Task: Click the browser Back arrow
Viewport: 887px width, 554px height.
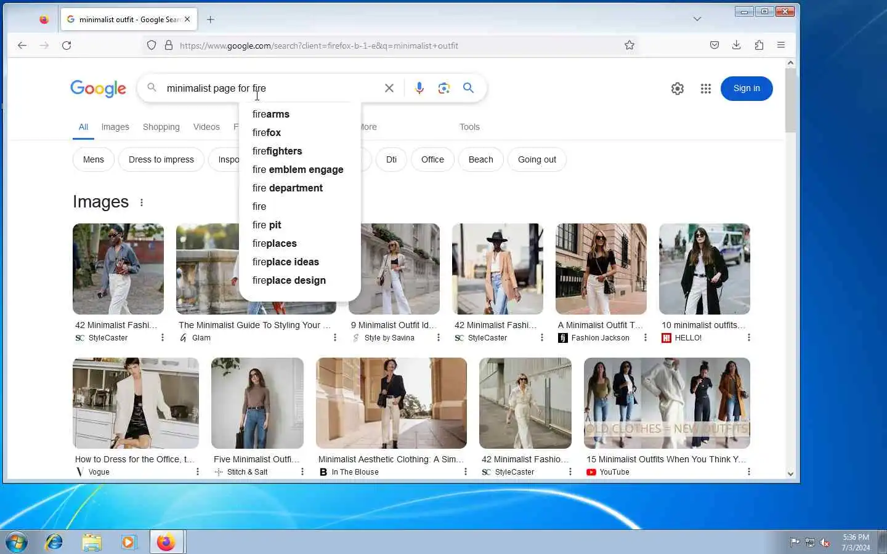Action: [22, 45]
